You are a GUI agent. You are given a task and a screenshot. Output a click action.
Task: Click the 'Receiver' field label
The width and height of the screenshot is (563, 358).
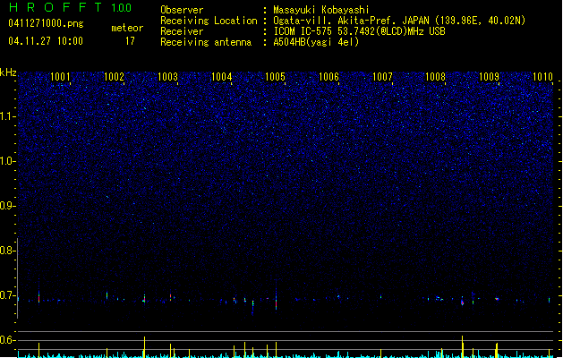pyautogui.click(x=182, y=31)
